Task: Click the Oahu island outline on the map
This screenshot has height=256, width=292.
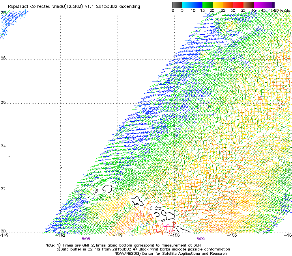Action: click(137, 201)
